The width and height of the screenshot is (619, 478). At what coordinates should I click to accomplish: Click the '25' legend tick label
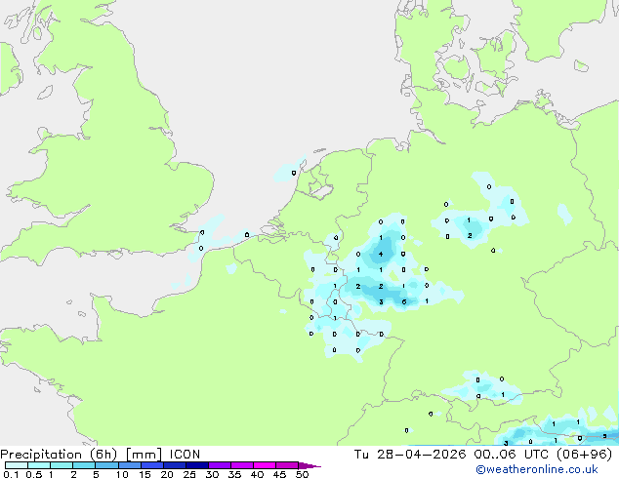[x=189, y=474]
